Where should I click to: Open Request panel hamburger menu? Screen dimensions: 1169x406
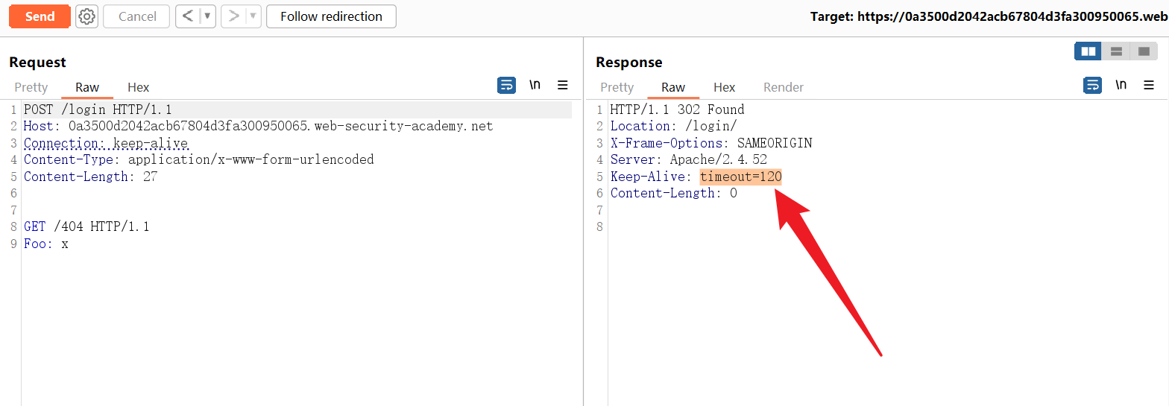(563, 86)
